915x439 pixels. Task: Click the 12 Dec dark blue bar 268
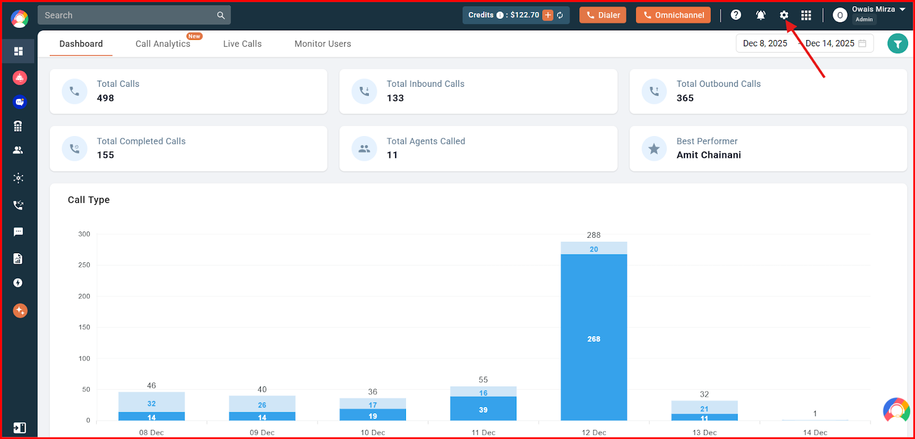pyautogui.click(x=594, y=337)
